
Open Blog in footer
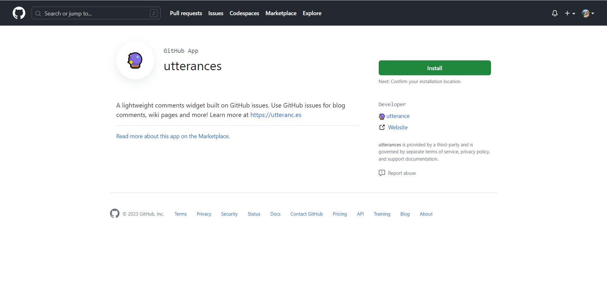(x=405, y=214)
